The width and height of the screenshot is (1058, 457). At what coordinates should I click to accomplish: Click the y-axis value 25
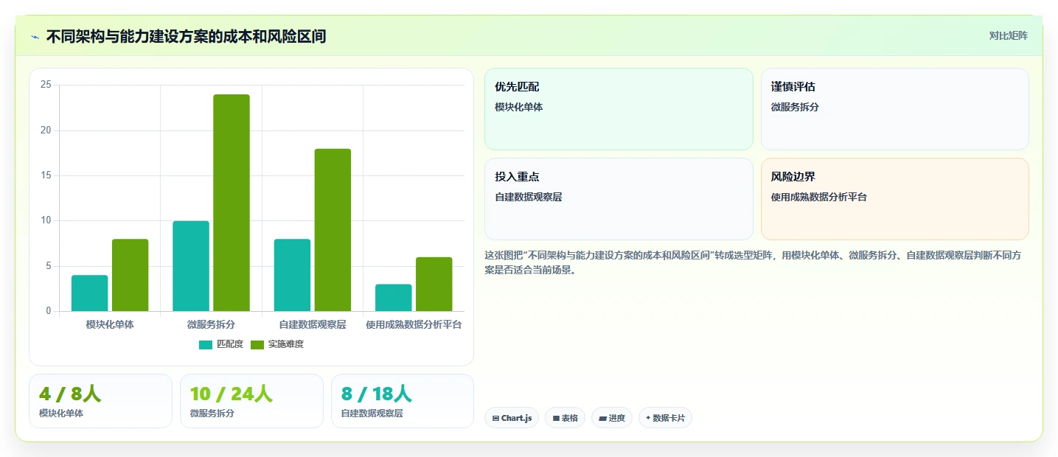coord(46,85)
